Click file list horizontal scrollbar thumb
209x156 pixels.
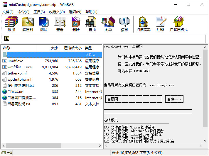coord(33,145)
